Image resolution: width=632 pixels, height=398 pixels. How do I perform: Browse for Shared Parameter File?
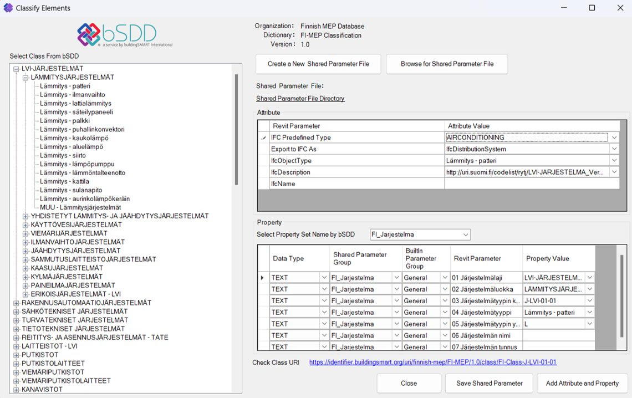click(447, 64)
